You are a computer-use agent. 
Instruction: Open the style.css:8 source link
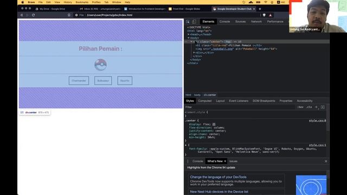(x=317, y=121)
